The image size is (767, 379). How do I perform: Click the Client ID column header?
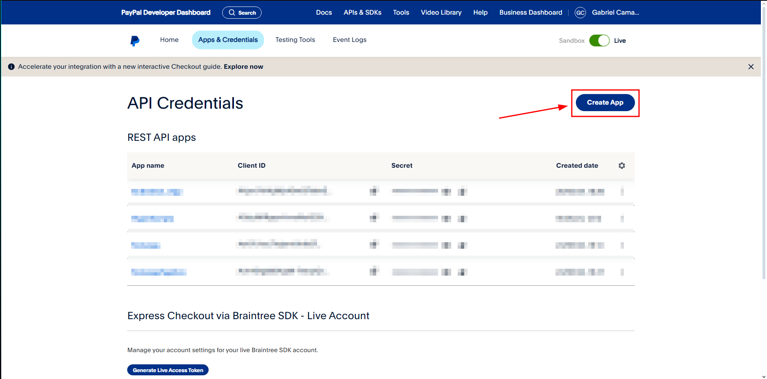click(251, 166)
